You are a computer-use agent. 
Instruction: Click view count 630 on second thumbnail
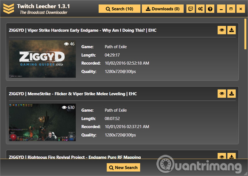(x=68, y=107)
